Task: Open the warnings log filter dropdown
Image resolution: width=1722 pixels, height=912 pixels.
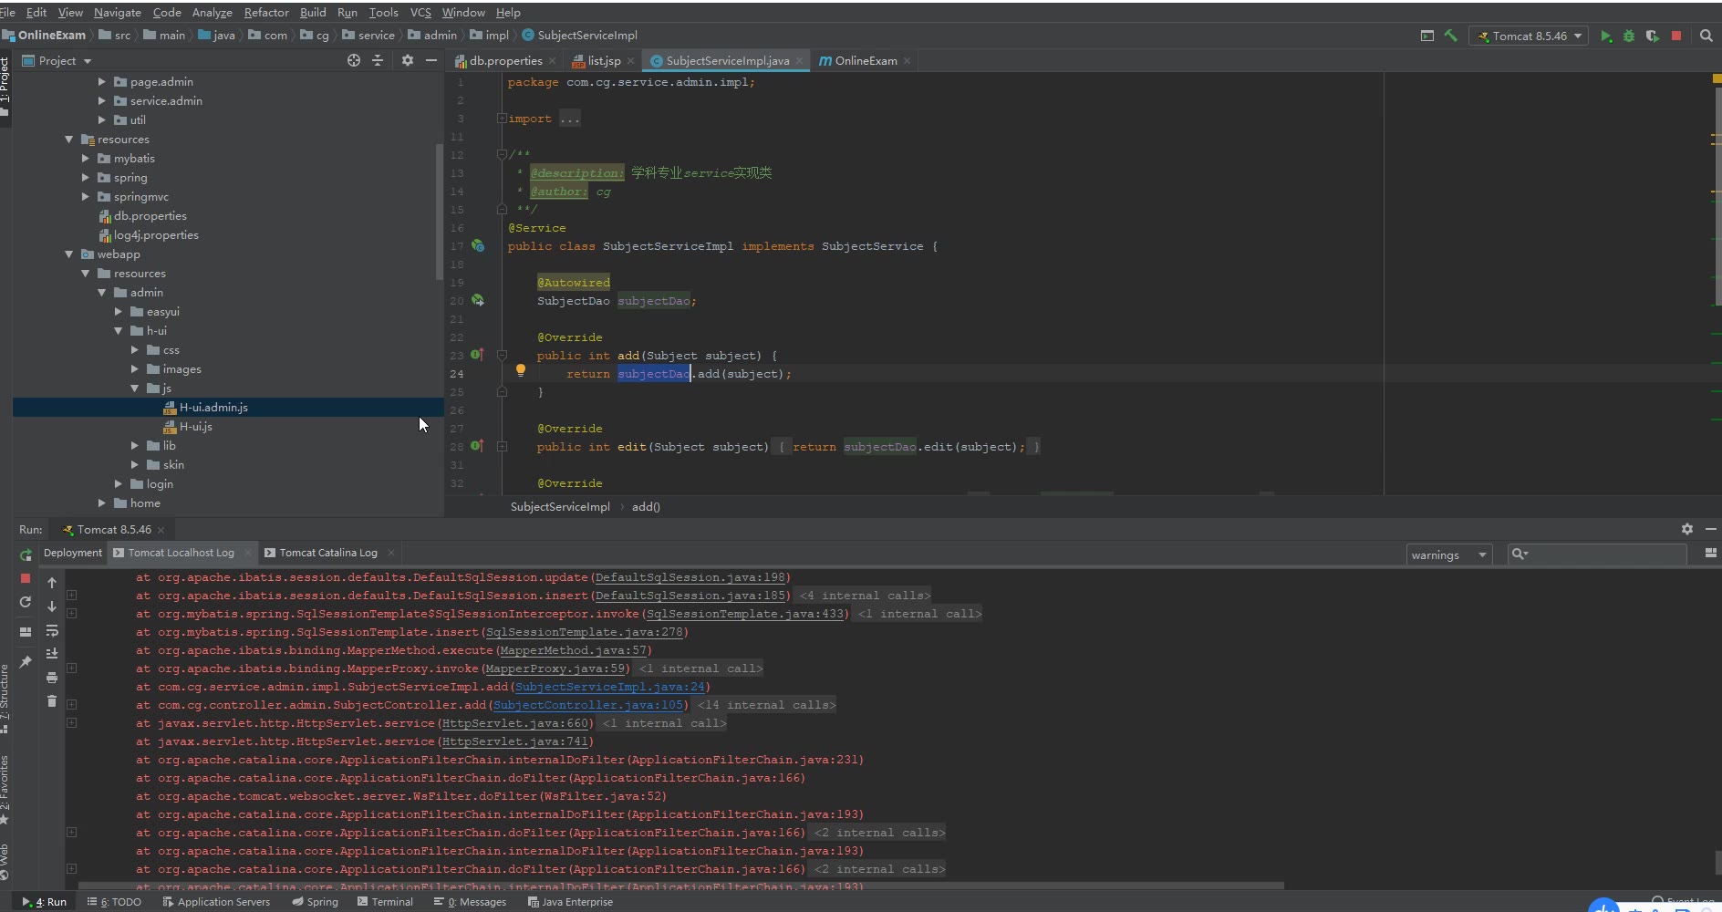Action: pyautogui.click(x=1448, y=555)
